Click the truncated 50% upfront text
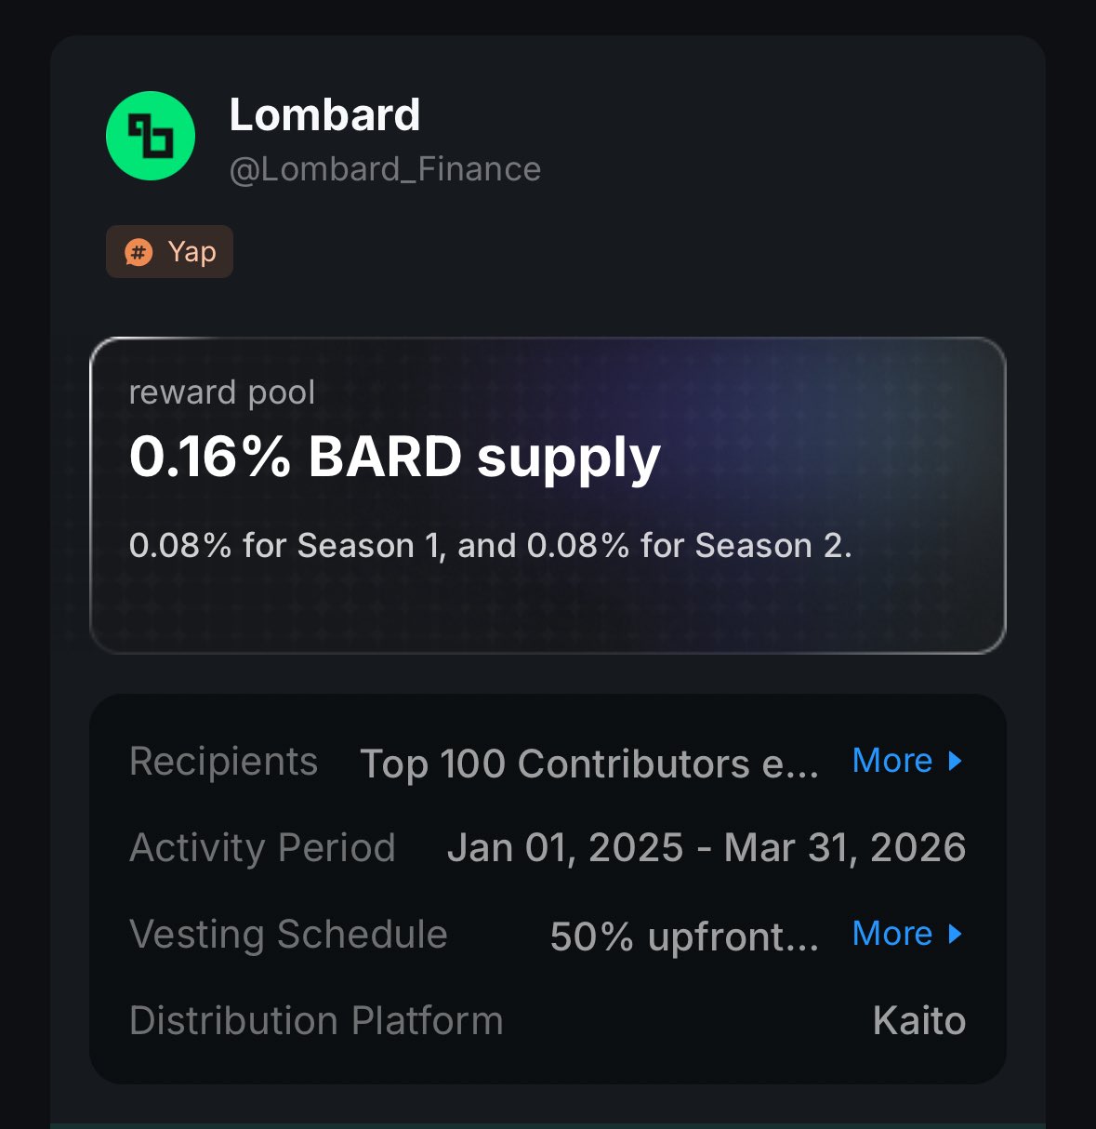1096x1129 pixels. (x=684, y=936)
